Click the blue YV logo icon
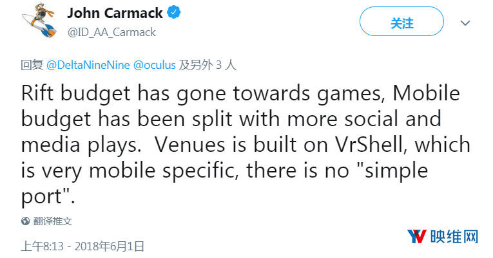This screenshot has width=493, height=258. 418,236
